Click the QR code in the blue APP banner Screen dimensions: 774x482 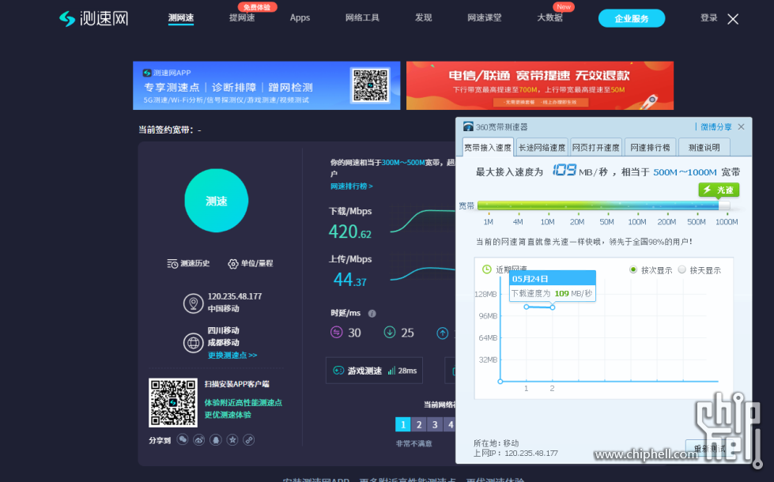coord(370,85)
